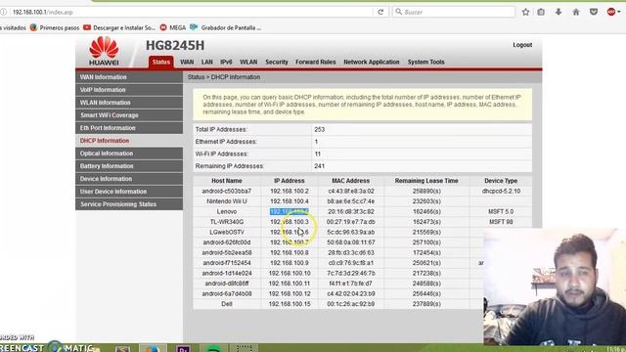Open Eth Port Information page

coord(129,128)
